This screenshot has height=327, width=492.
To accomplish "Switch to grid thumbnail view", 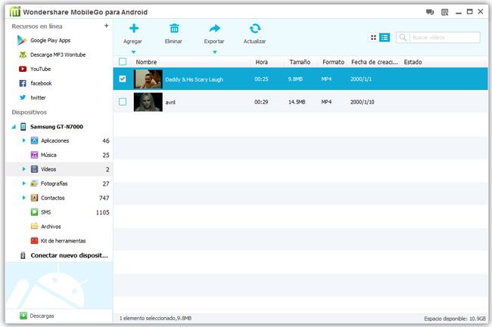I will [373, 38].
